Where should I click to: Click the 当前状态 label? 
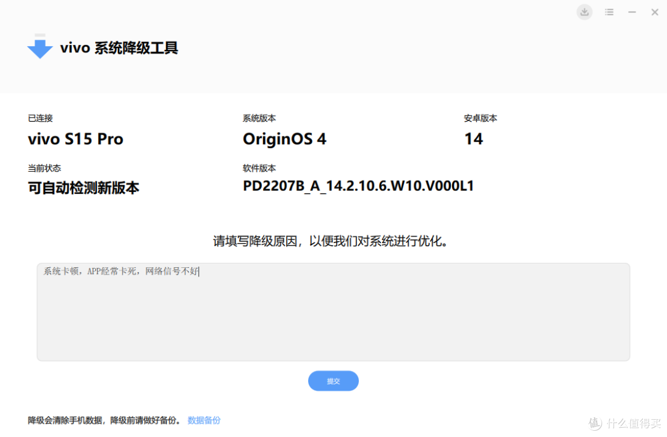[44, 169]
